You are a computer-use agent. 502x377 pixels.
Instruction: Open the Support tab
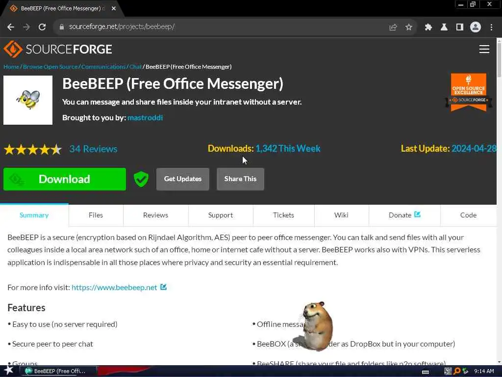click(221, 215)
